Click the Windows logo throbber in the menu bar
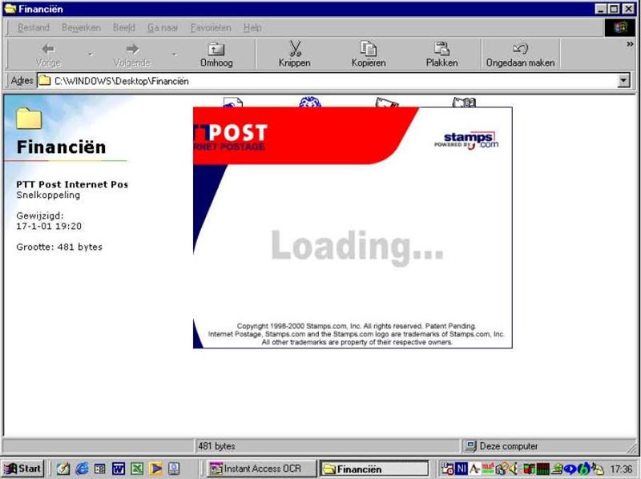The image size is (641, 479). tap(619, 27)
